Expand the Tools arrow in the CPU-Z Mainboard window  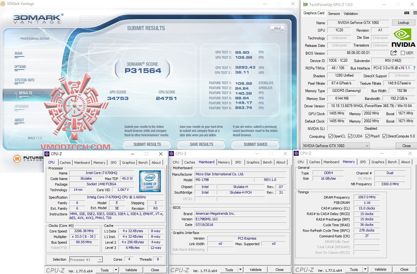(x=240, y=270)
